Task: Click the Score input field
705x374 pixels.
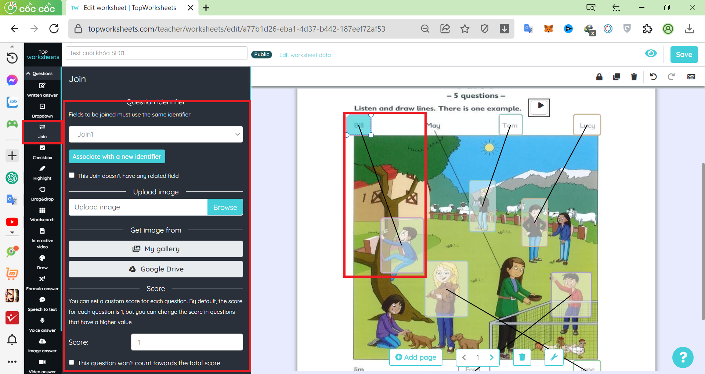Action: click(187, 342)
